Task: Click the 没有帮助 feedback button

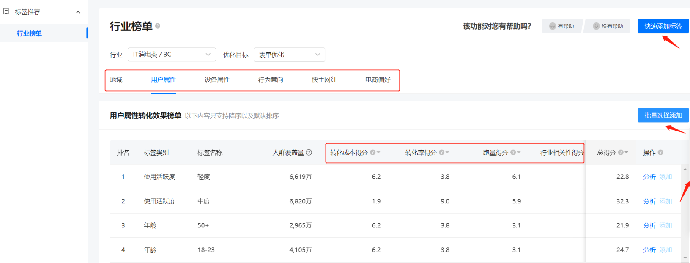Action: pyautogui.click(x=608, y=26)
